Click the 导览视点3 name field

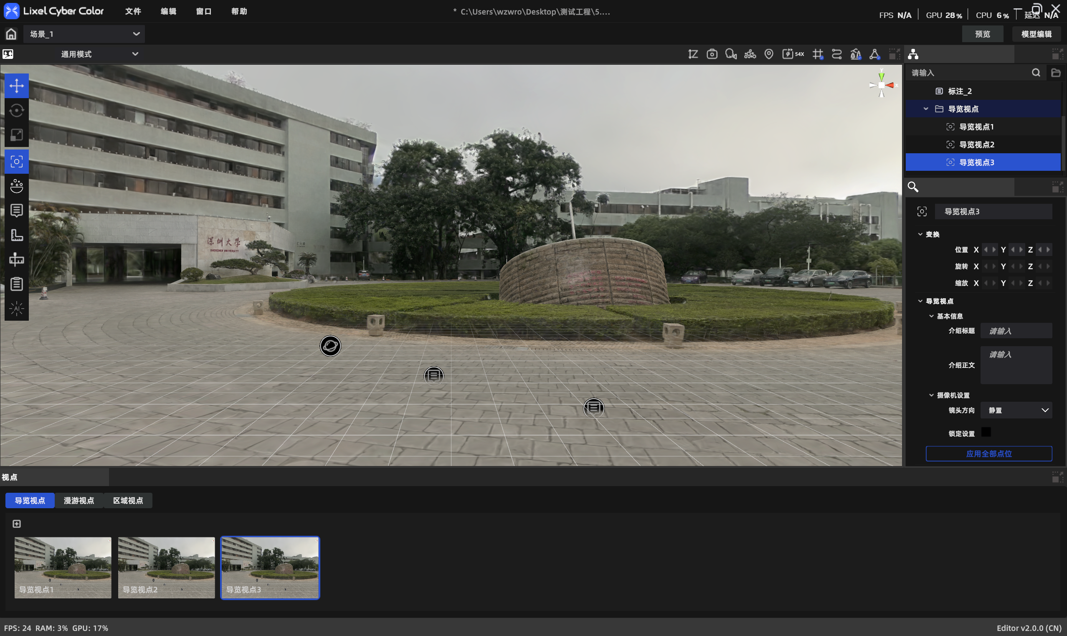click(x=994, y=211)
